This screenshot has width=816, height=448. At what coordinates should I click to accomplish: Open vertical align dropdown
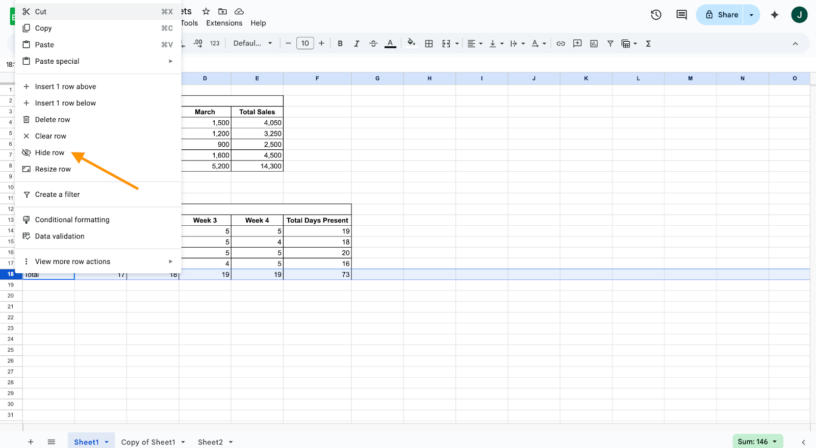click(496, 43)
